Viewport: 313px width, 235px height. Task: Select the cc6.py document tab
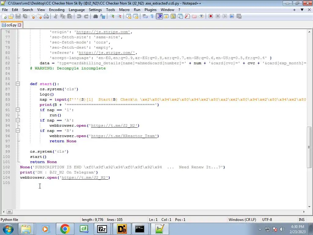12,25
